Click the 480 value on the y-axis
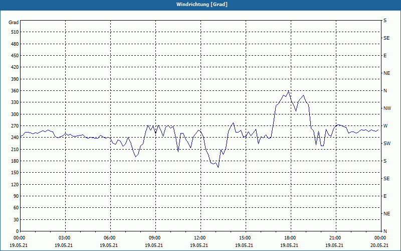This screenshot has height=251, width=401. click(15, 44)
